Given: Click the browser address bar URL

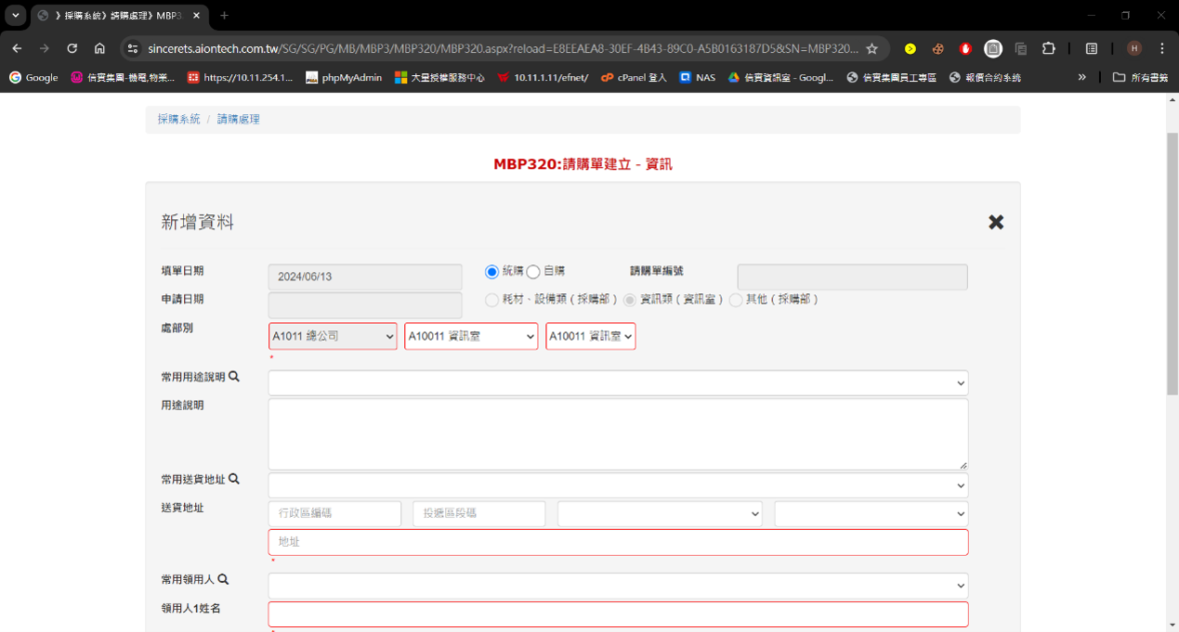Looking at the screenshot, I should click(x=503, y=48).
